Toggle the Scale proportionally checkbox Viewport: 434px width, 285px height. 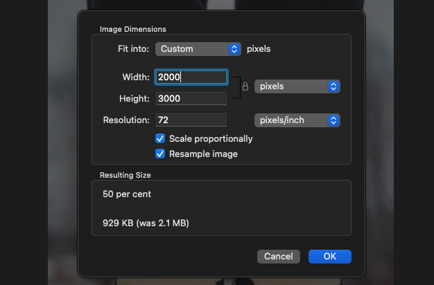click(x=160, y=138)
